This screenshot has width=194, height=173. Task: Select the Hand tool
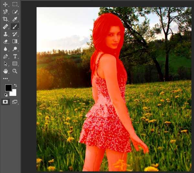pos(5,71)
